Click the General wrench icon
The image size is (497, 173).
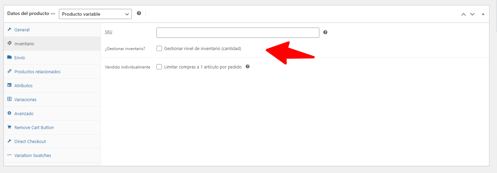click(9, 30)
